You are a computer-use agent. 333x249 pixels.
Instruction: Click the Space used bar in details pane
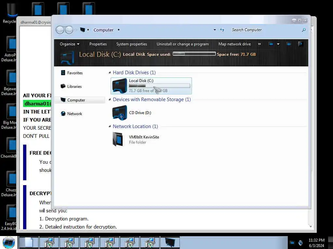click(x=194, y=54)
